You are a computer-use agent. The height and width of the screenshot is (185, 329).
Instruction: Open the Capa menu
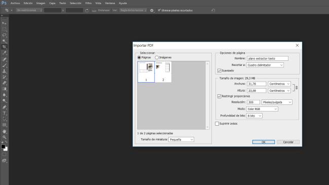[x=52, y=3]
